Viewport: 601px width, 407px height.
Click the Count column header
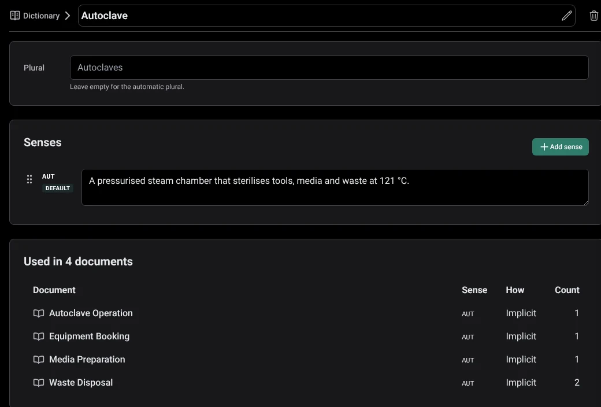click(567, 290)
